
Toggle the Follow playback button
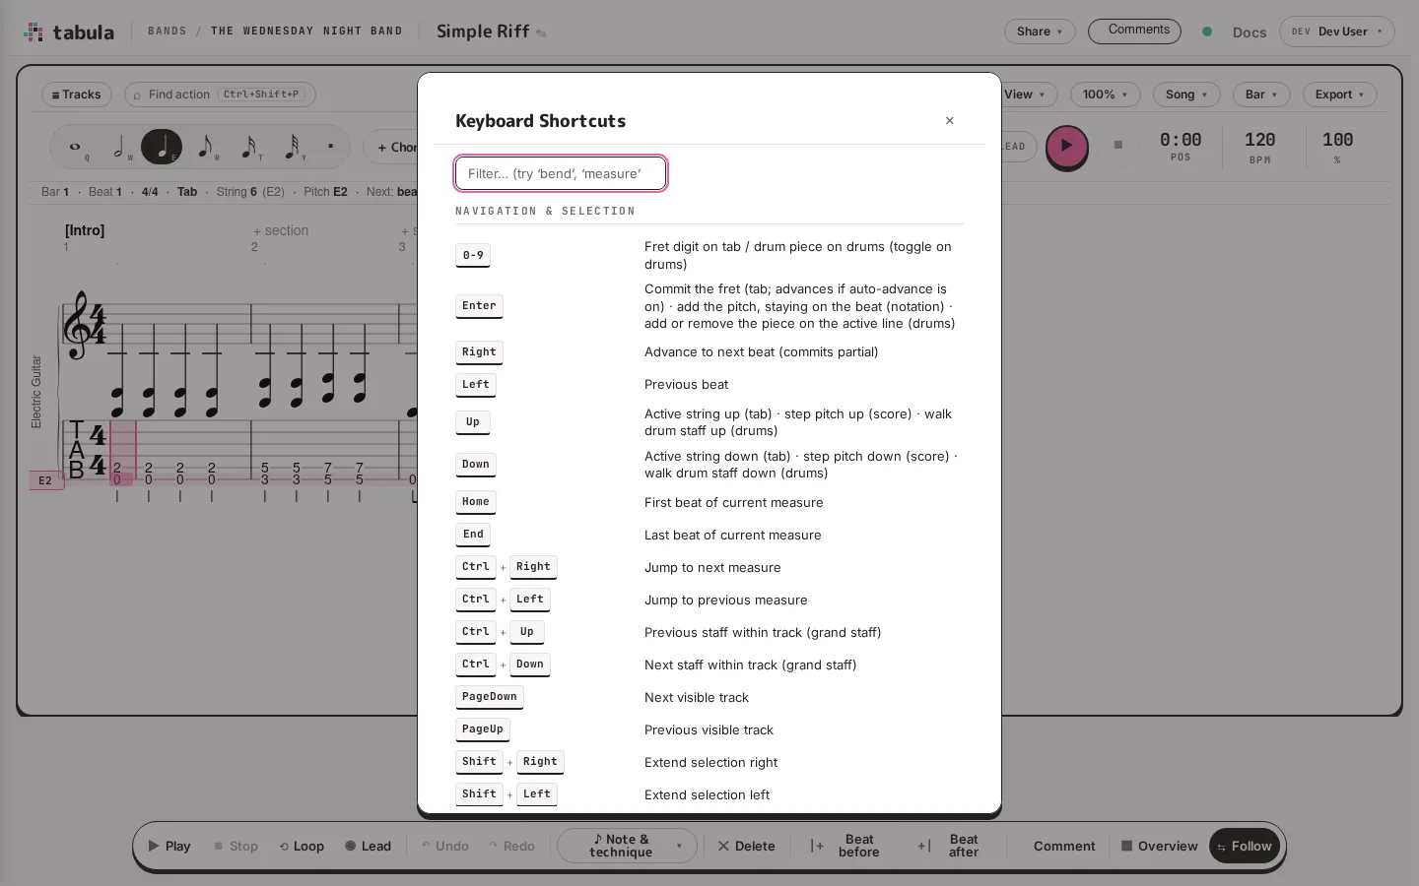pyautogui.click(x=1245, y=847)
